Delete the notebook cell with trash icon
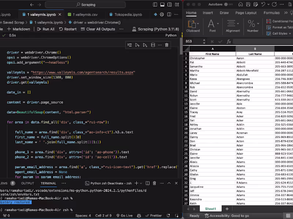The height and width of the screenshot is (219, 293). click(167, 45)
